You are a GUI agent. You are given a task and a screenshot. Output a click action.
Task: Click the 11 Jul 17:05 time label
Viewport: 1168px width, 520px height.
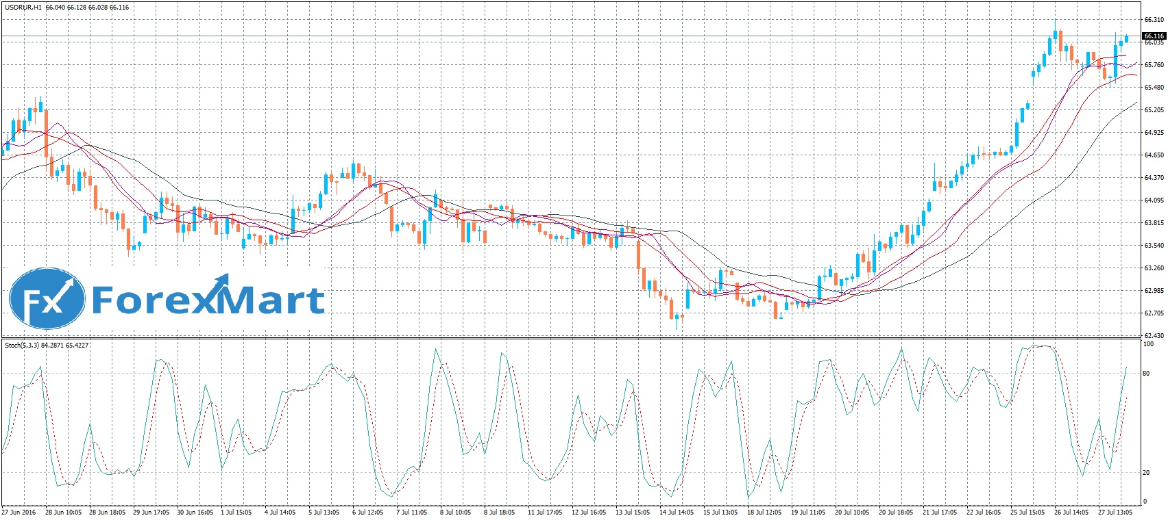coord(545,512)
